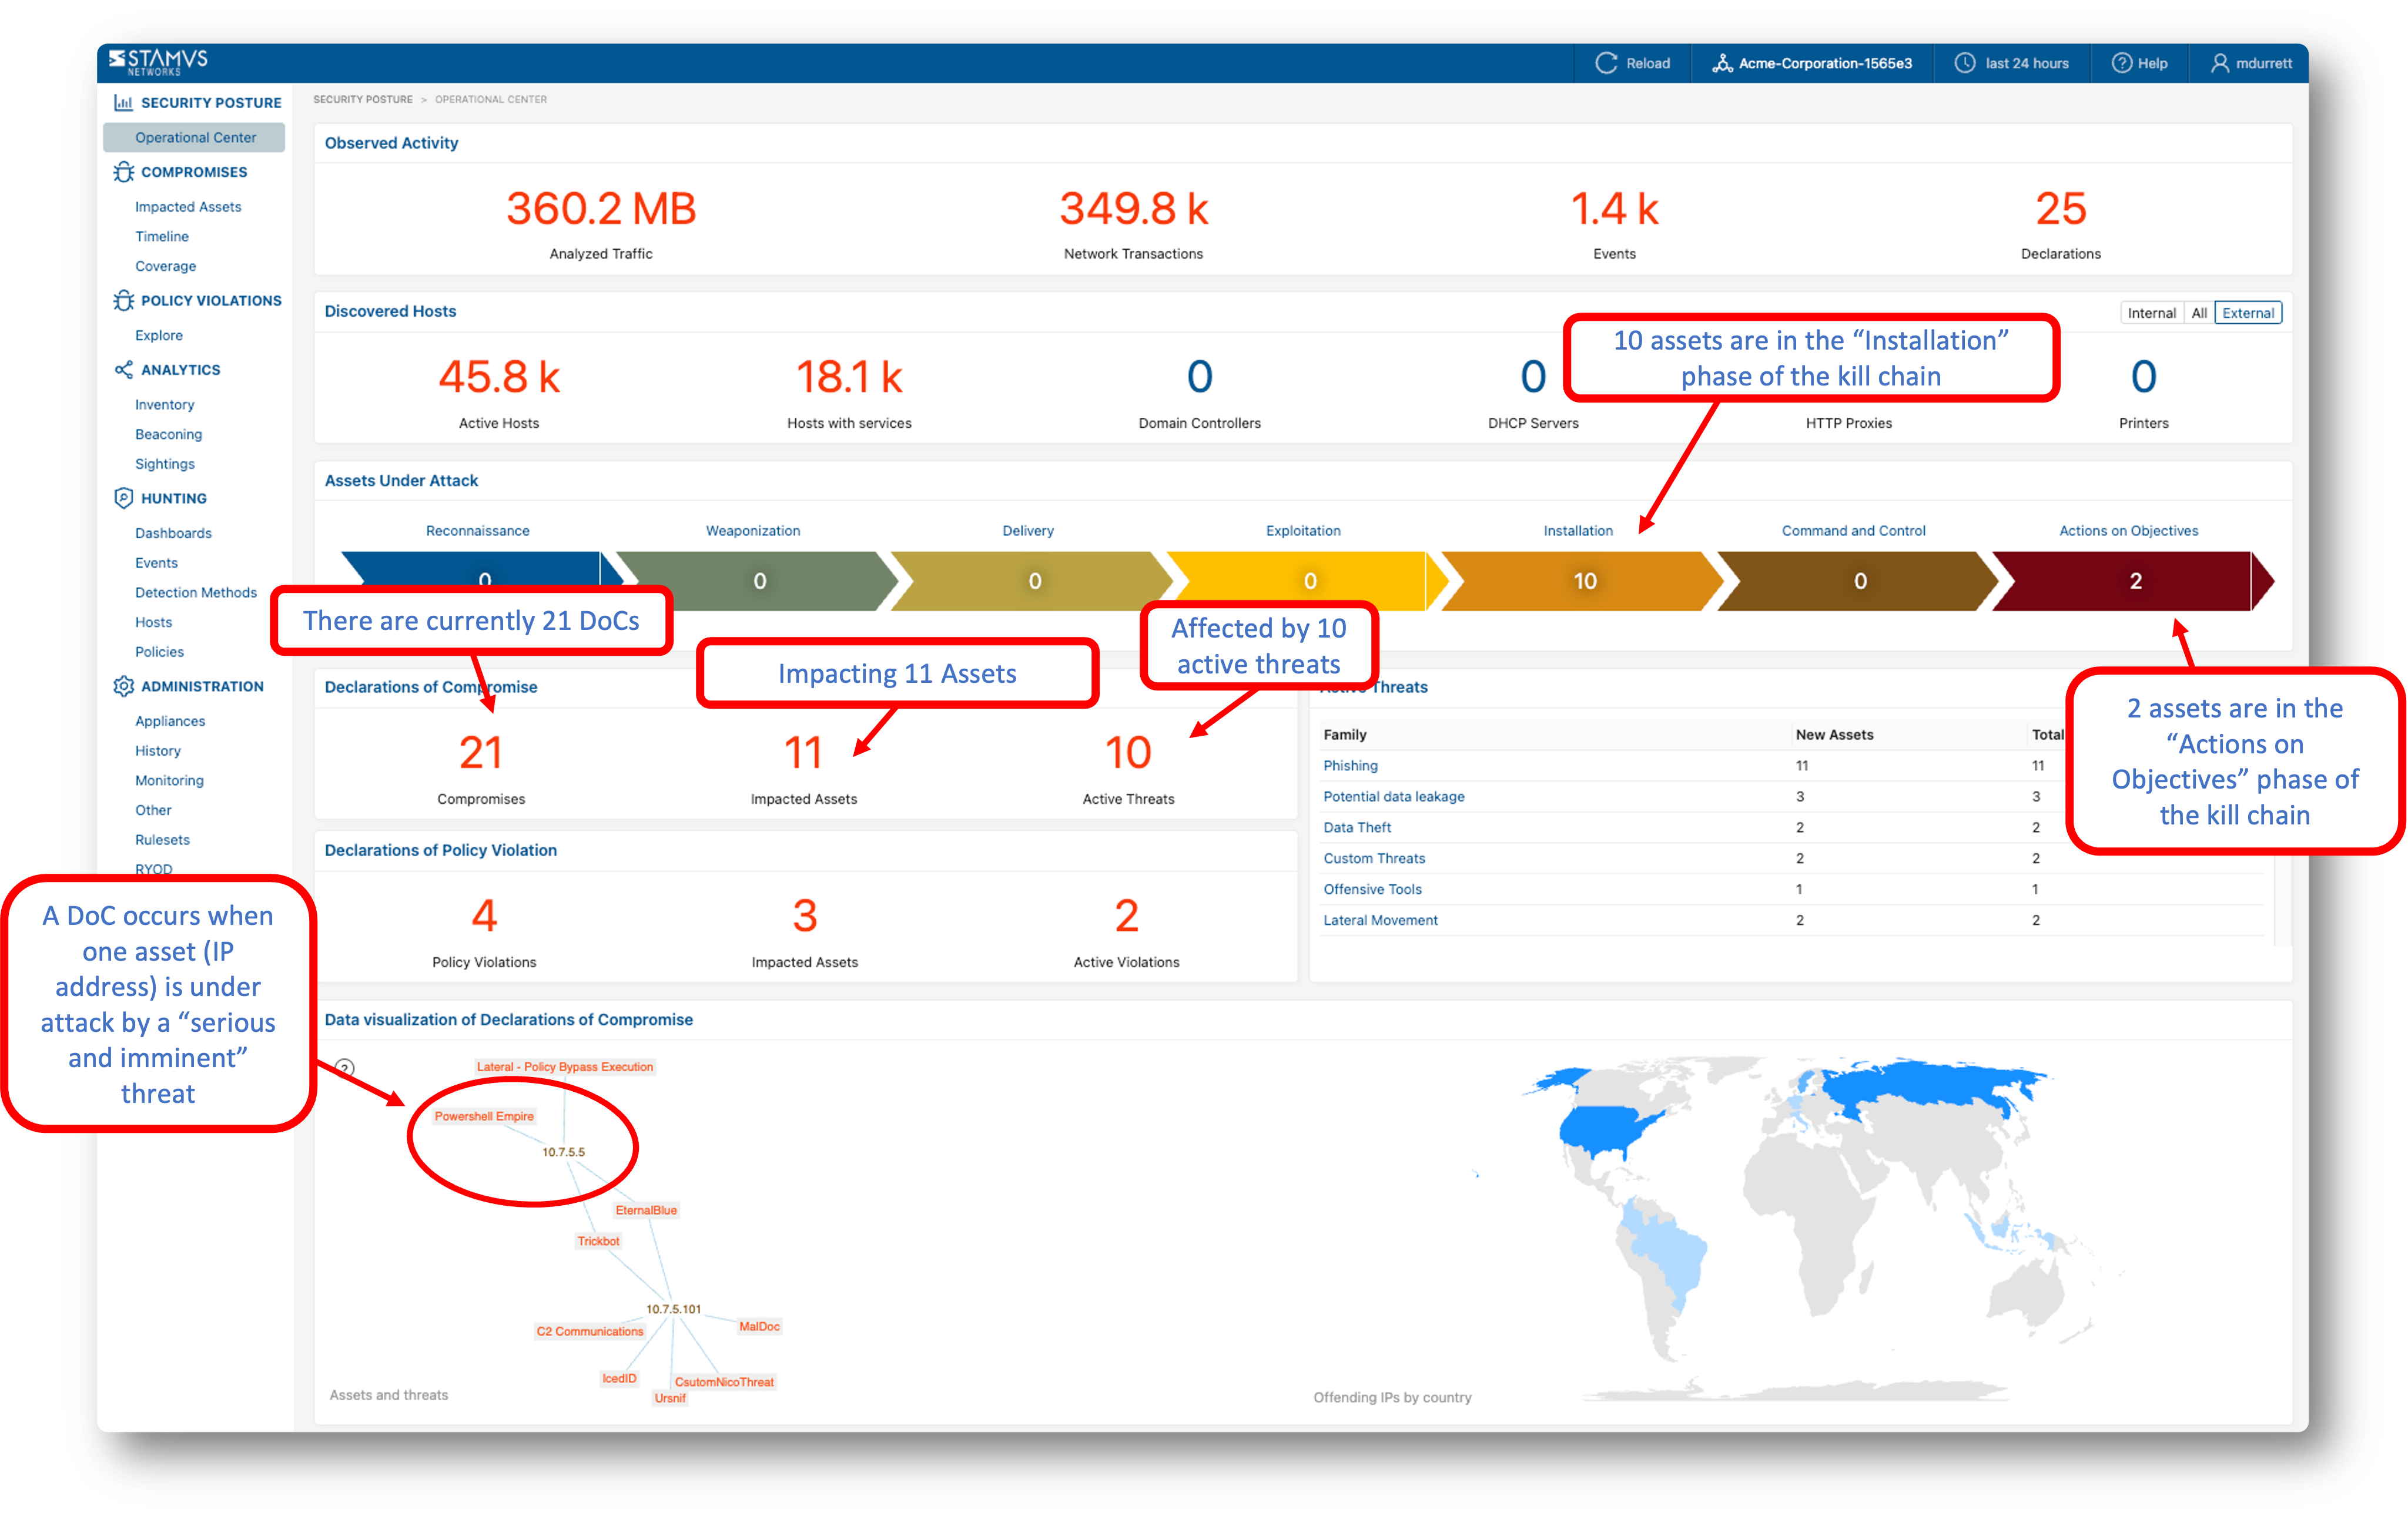2408x1516 pixels.
Task: Go to Beaconing under Analytics
Action: (168, 434)
